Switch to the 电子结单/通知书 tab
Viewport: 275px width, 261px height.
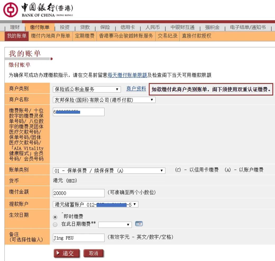[248, 27]
